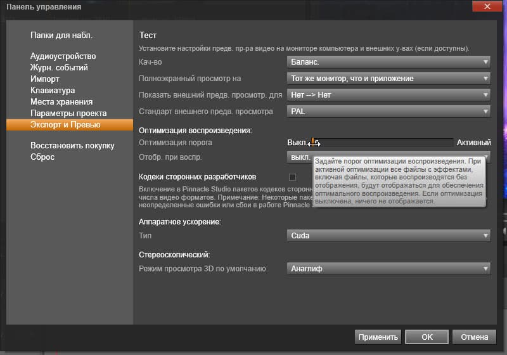Open the Отобр. при воспр. dropdown
Screen dimensions: 507x355
coord(388,157)
